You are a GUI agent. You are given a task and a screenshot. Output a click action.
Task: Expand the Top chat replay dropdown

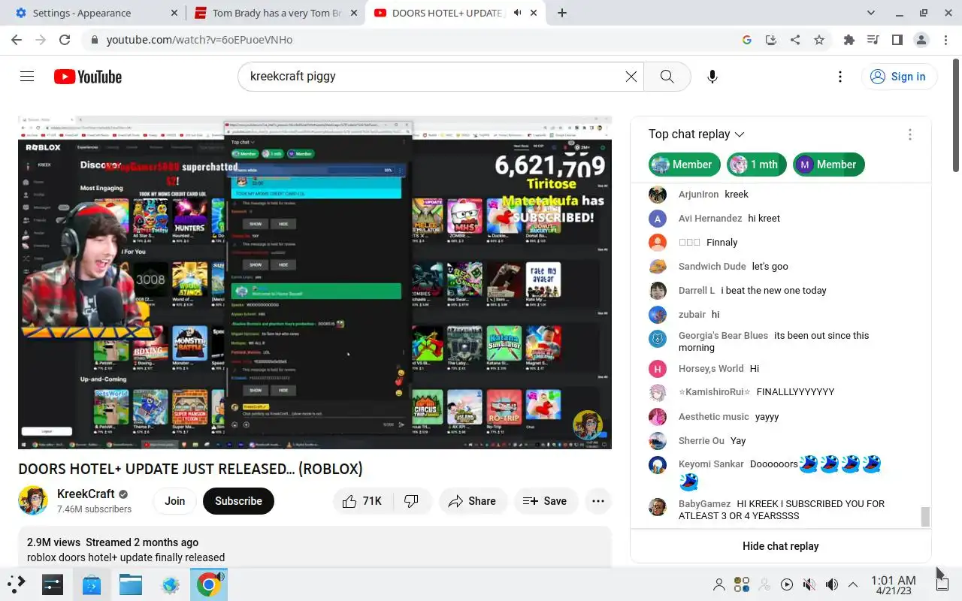(x=696, y=134)
